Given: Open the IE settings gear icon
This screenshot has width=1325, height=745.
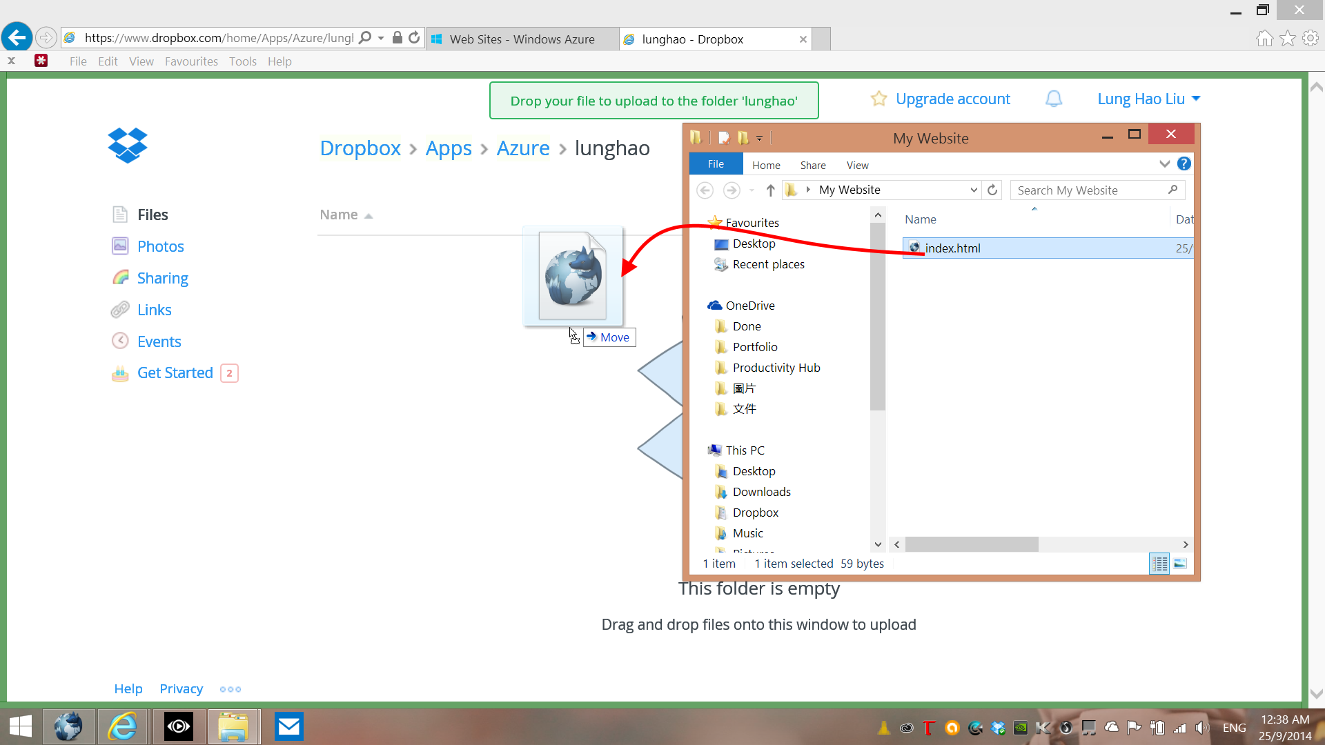Looking at the screenshot, I should [1311, 39].
